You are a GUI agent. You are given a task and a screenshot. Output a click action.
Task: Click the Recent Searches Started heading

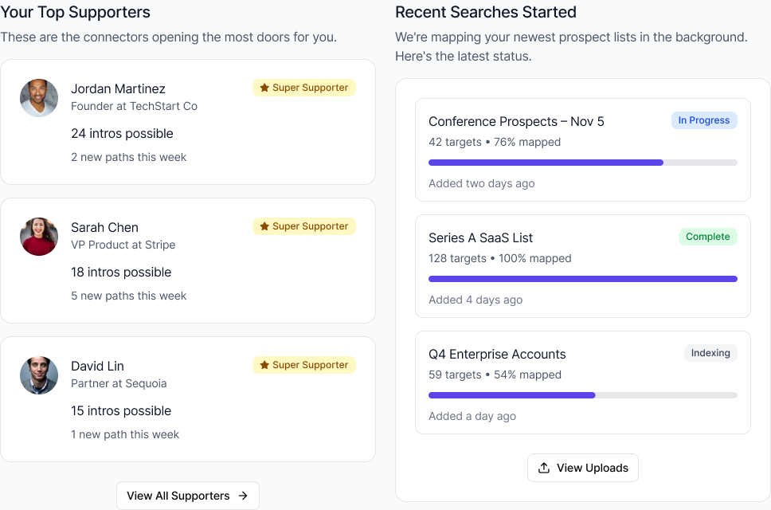485,12
